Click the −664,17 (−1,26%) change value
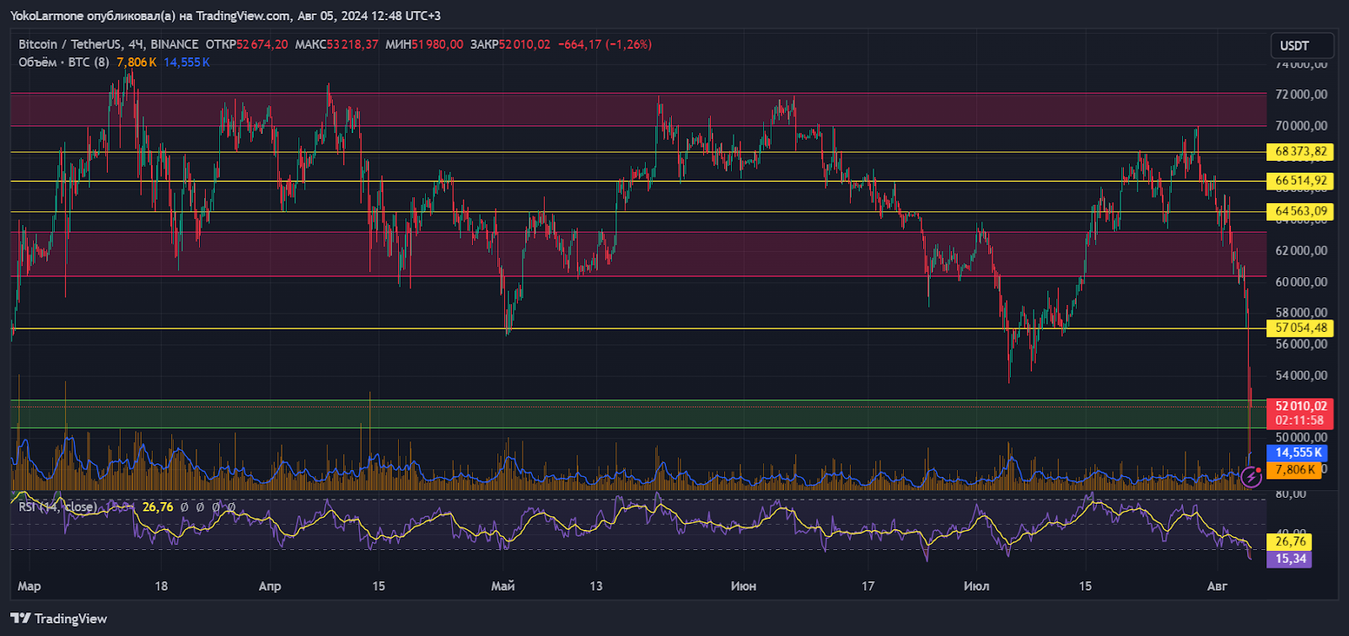The width and height of the screenshot is (1349, 636). coord(605,45)
